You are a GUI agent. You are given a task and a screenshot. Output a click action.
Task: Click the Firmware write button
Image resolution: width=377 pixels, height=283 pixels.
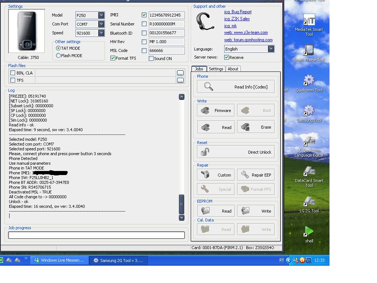(x=216, y=111)
